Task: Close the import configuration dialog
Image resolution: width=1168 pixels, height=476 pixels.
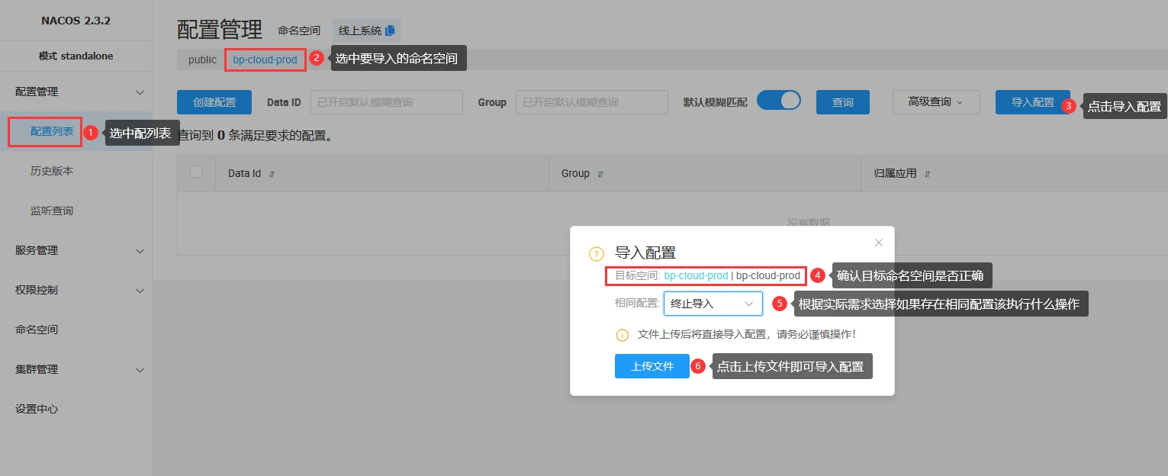Action: click(x=878, y=243)
